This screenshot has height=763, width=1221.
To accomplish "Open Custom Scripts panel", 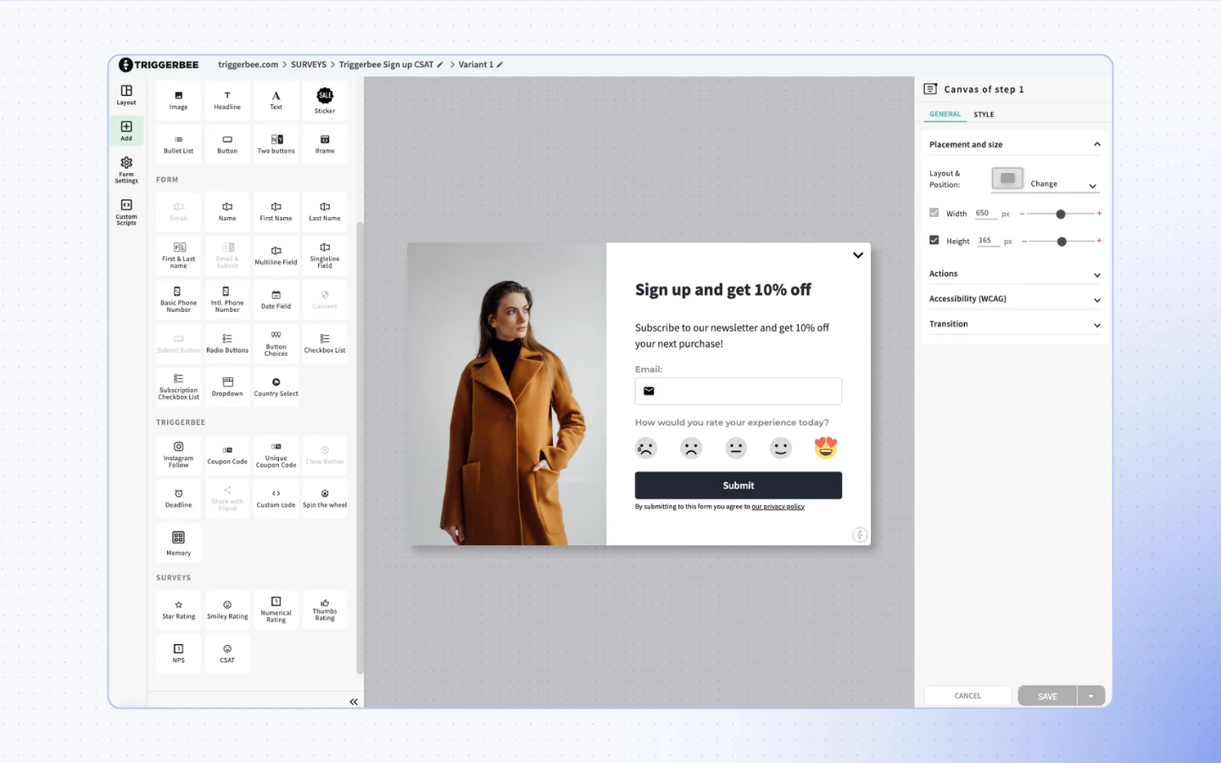I will [x=126, y=212].
